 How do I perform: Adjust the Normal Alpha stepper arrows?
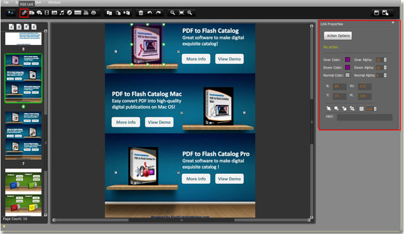[385, 75]
